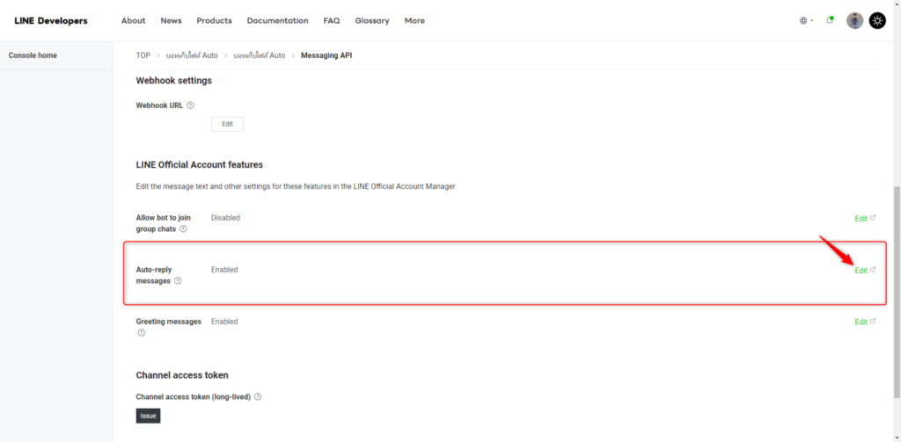901x442 pixels.
Task: Click the Channel access token help icon
Action: [258, 396]
